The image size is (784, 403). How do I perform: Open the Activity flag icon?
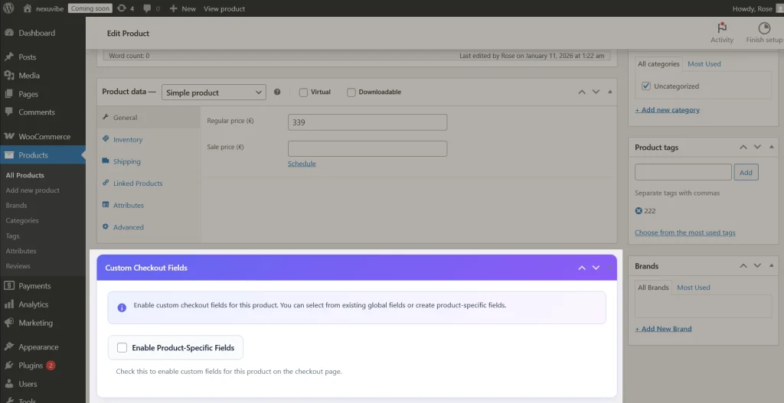point(721,28)
